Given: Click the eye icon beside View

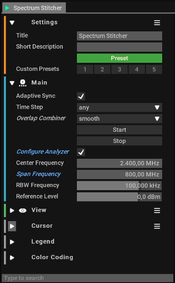Looking at the screenshot, I should click(x=23, y=210).
